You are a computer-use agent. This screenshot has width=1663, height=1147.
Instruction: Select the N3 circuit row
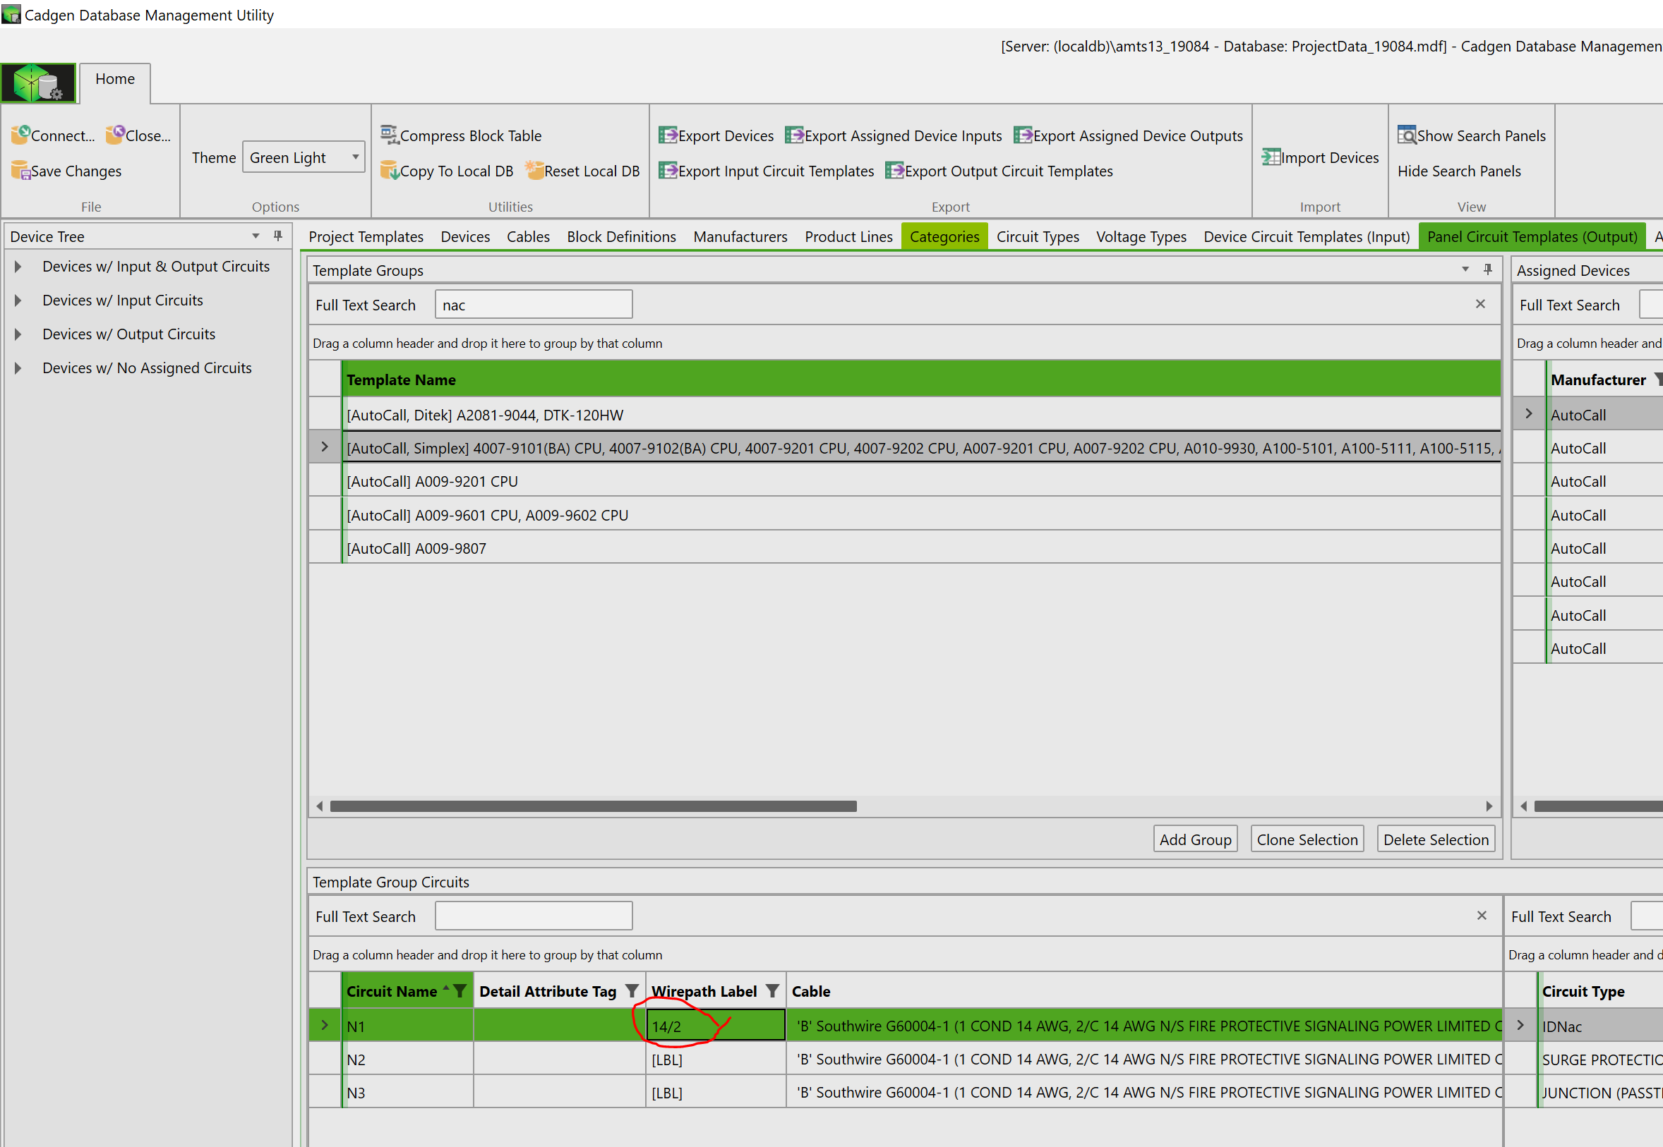906,1092
